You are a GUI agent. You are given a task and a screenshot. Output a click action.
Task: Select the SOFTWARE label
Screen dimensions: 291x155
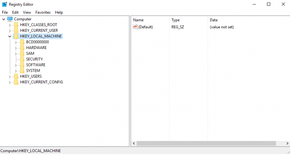(36, 65)
